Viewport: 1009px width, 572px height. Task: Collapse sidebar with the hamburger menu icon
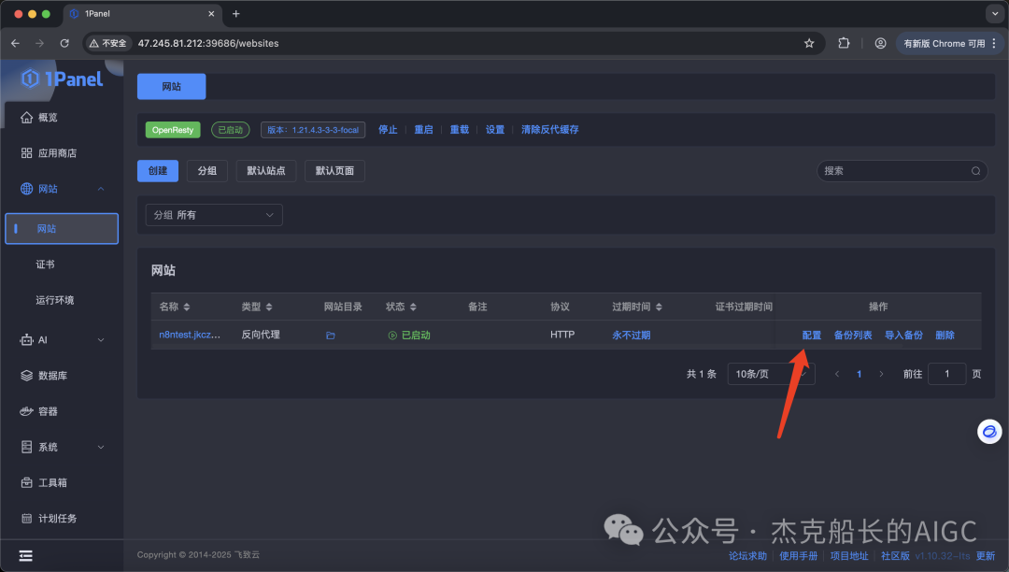(26, 556)
